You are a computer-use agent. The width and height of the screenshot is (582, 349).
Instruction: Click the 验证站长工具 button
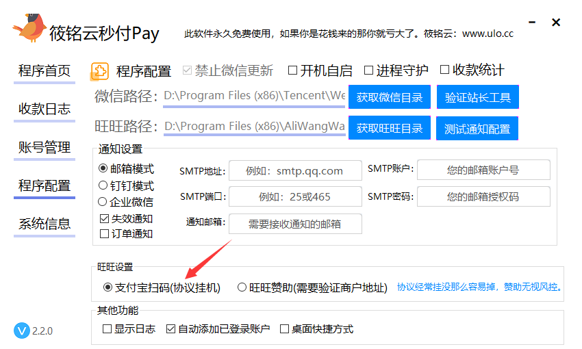tap(478, 97)
